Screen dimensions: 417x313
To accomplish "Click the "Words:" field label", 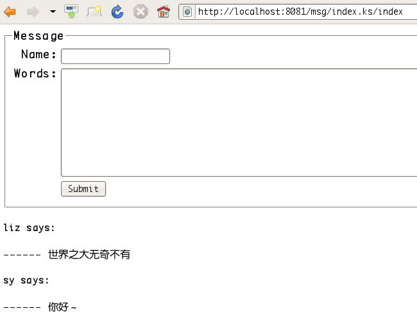I will click(x=35, y=74).
